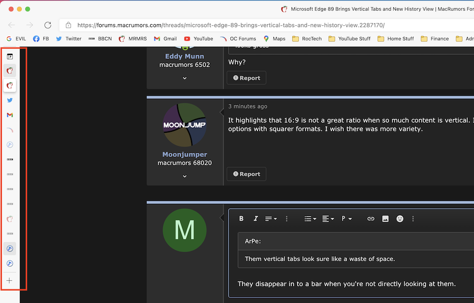
Task: Insert an image with the picture icon
Action: tap(385, 219)
